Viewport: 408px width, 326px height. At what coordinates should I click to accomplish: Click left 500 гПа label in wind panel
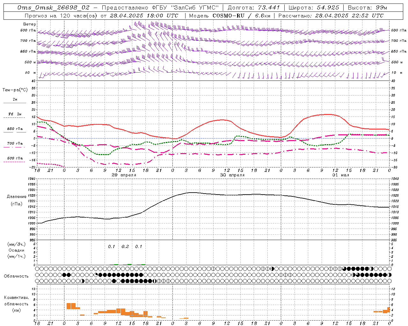(28, 30)
